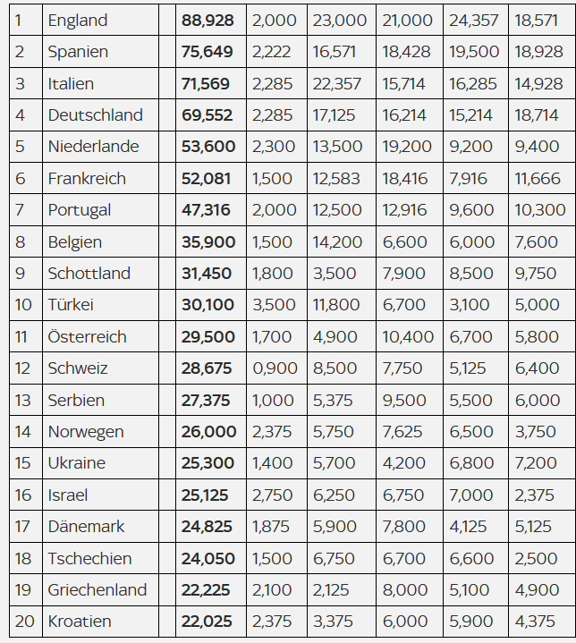The height and width of the screenshot is (643, 576).
Task: Click Österreich's value 10,400
Action: click(408, 336)
